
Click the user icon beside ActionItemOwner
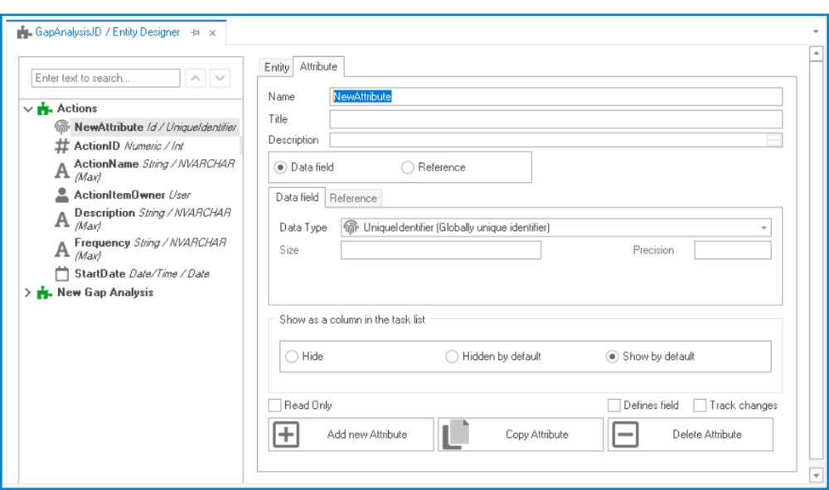(62, 195)
